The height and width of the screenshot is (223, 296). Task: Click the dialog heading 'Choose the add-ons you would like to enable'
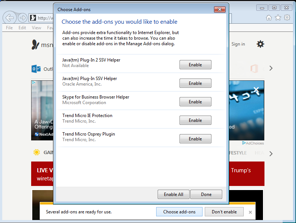coord(119,22)
